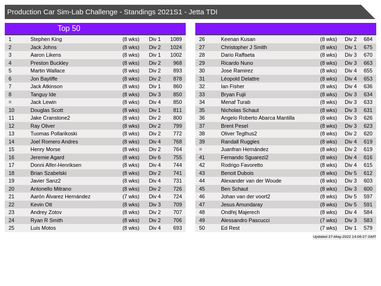
Task: Click Luis Motos at rank 25
Action: point(43,228)
